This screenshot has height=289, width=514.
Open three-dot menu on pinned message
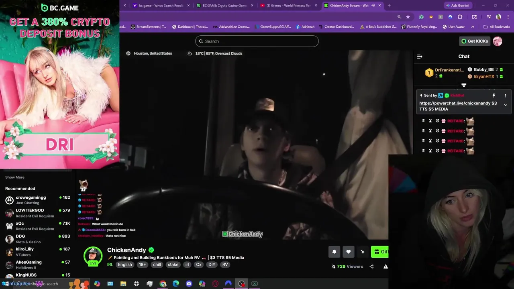(x=506, y=96)
